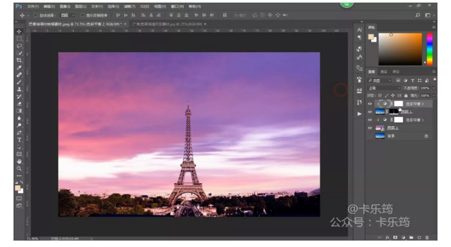Select the Blur tool
Image resolution: width=451 pixels, height=247 pixels.
pyautogui.click(x=19, y=118)
